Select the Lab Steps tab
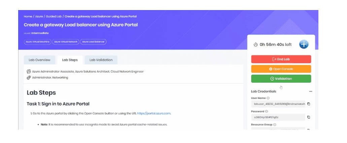 (x=70, y=60)
